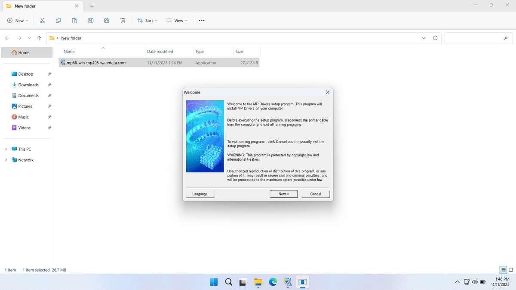This screenshot has width=516, height=290.
Task: Expand This PC tree node
Action: 6,149
